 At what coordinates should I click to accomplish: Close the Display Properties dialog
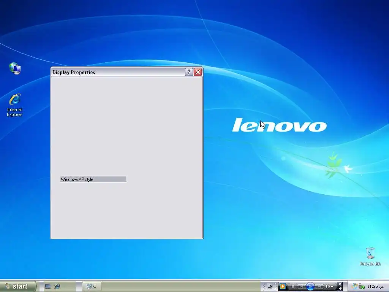[198, 72]
